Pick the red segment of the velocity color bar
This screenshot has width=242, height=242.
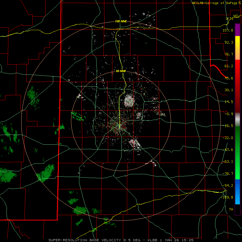(x=237, y=86)
